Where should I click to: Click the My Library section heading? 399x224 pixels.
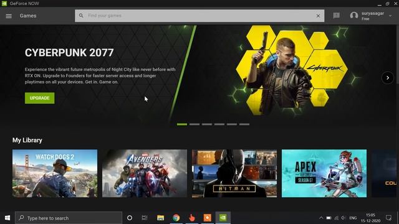click(27, 140)
